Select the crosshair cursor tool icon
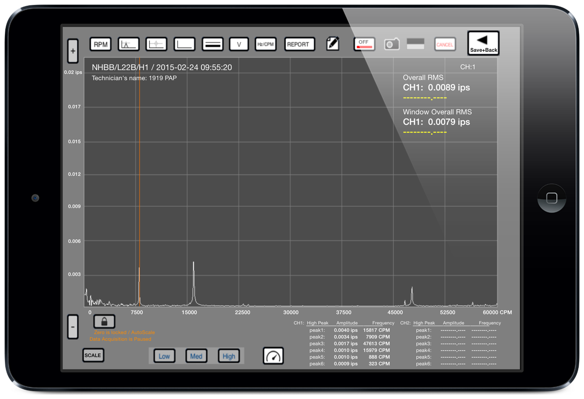Image resolution: width=584 pixels, height=399 pixels. pos(156,44)
